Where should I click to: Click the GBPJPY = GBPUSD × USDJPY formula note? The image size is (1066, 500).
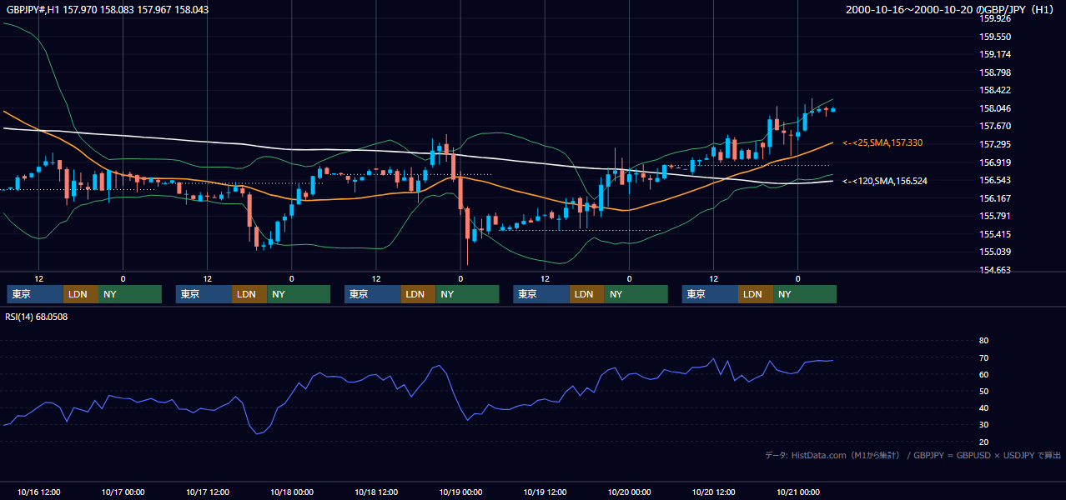tap(987, 455)
